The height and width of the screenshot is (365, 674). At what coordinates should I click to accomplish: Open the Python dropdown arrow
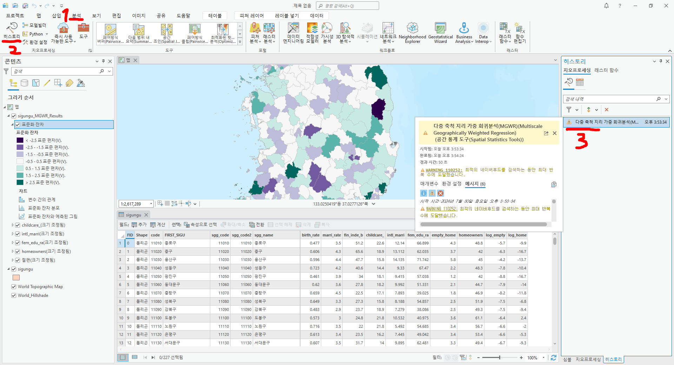tap(47, 34)
